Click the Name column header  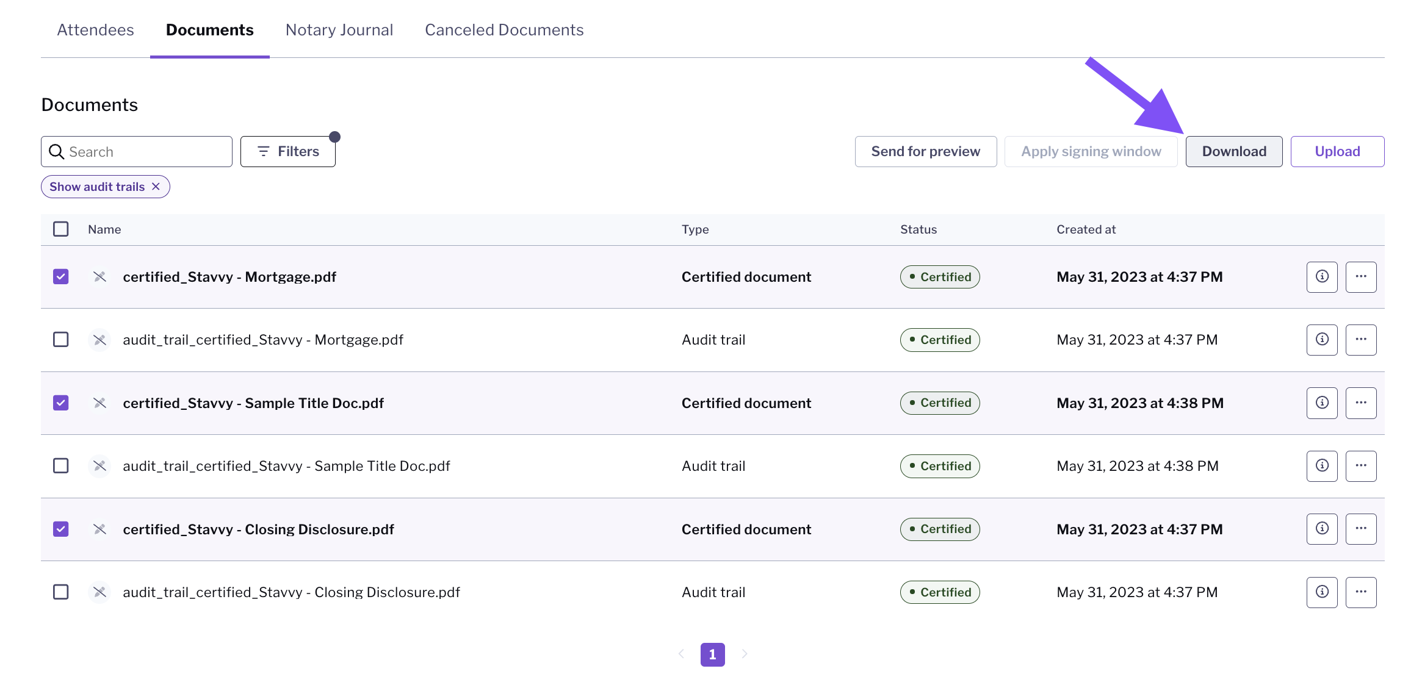coord(104,229)
